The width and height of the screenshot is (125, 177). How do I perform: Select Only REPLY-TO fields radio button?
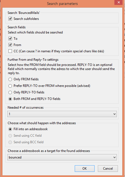pos(10,92)
